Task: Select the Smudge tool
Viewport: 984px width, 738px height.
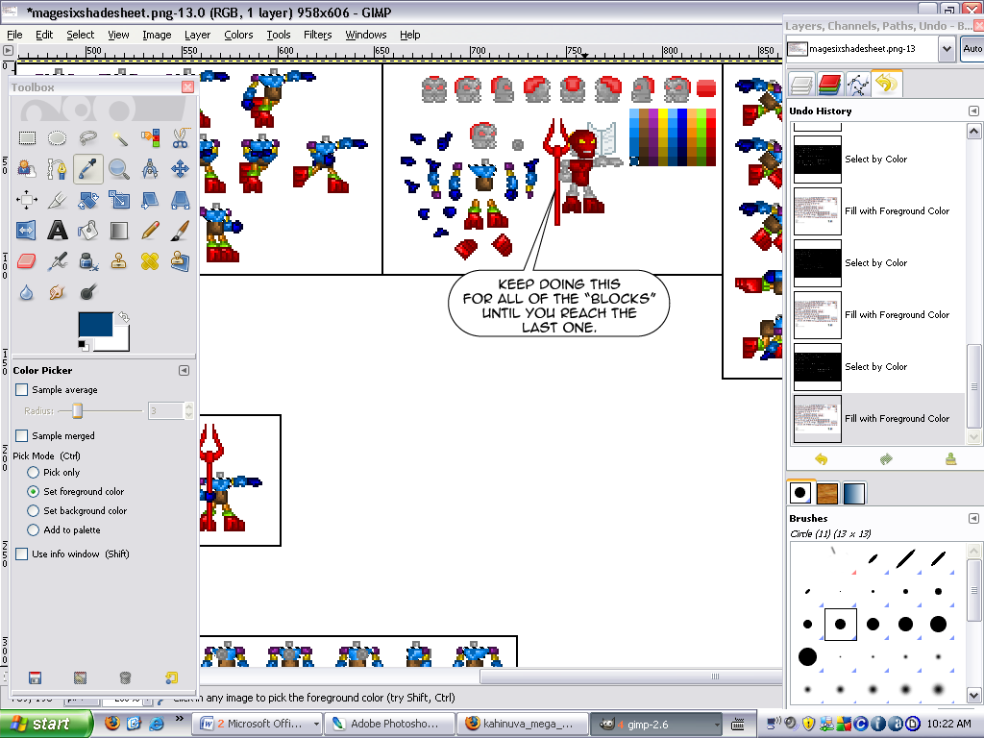Action: pos(57,292)
